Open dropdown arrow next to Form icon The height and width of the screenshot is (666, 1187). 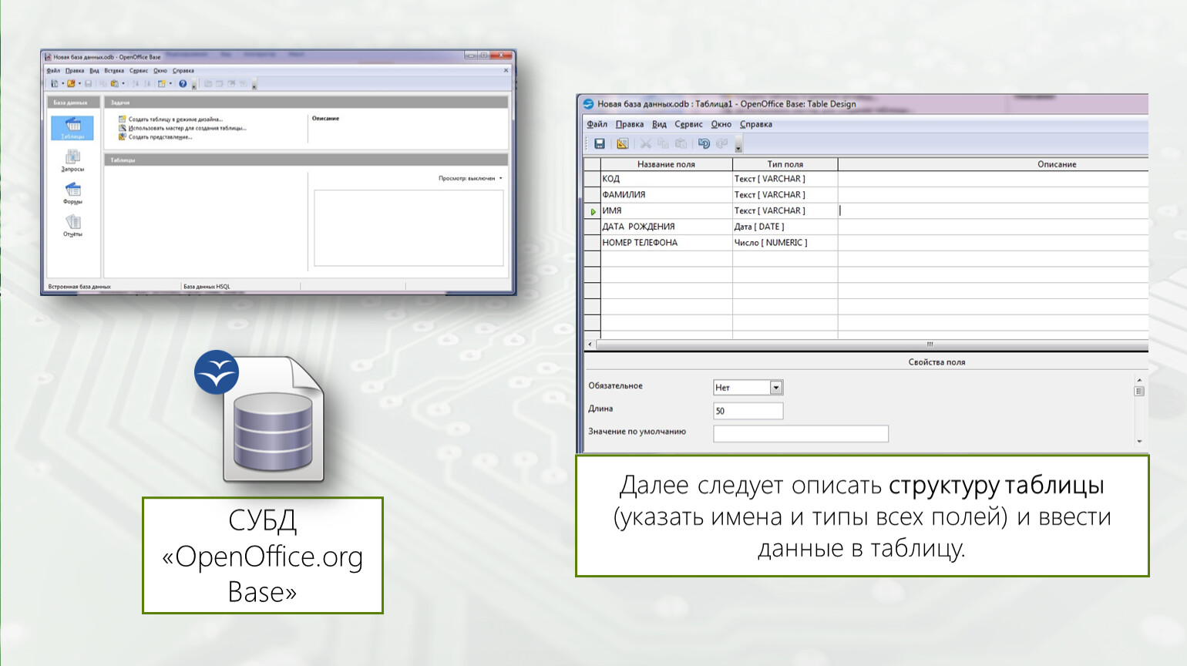(170, 83)
